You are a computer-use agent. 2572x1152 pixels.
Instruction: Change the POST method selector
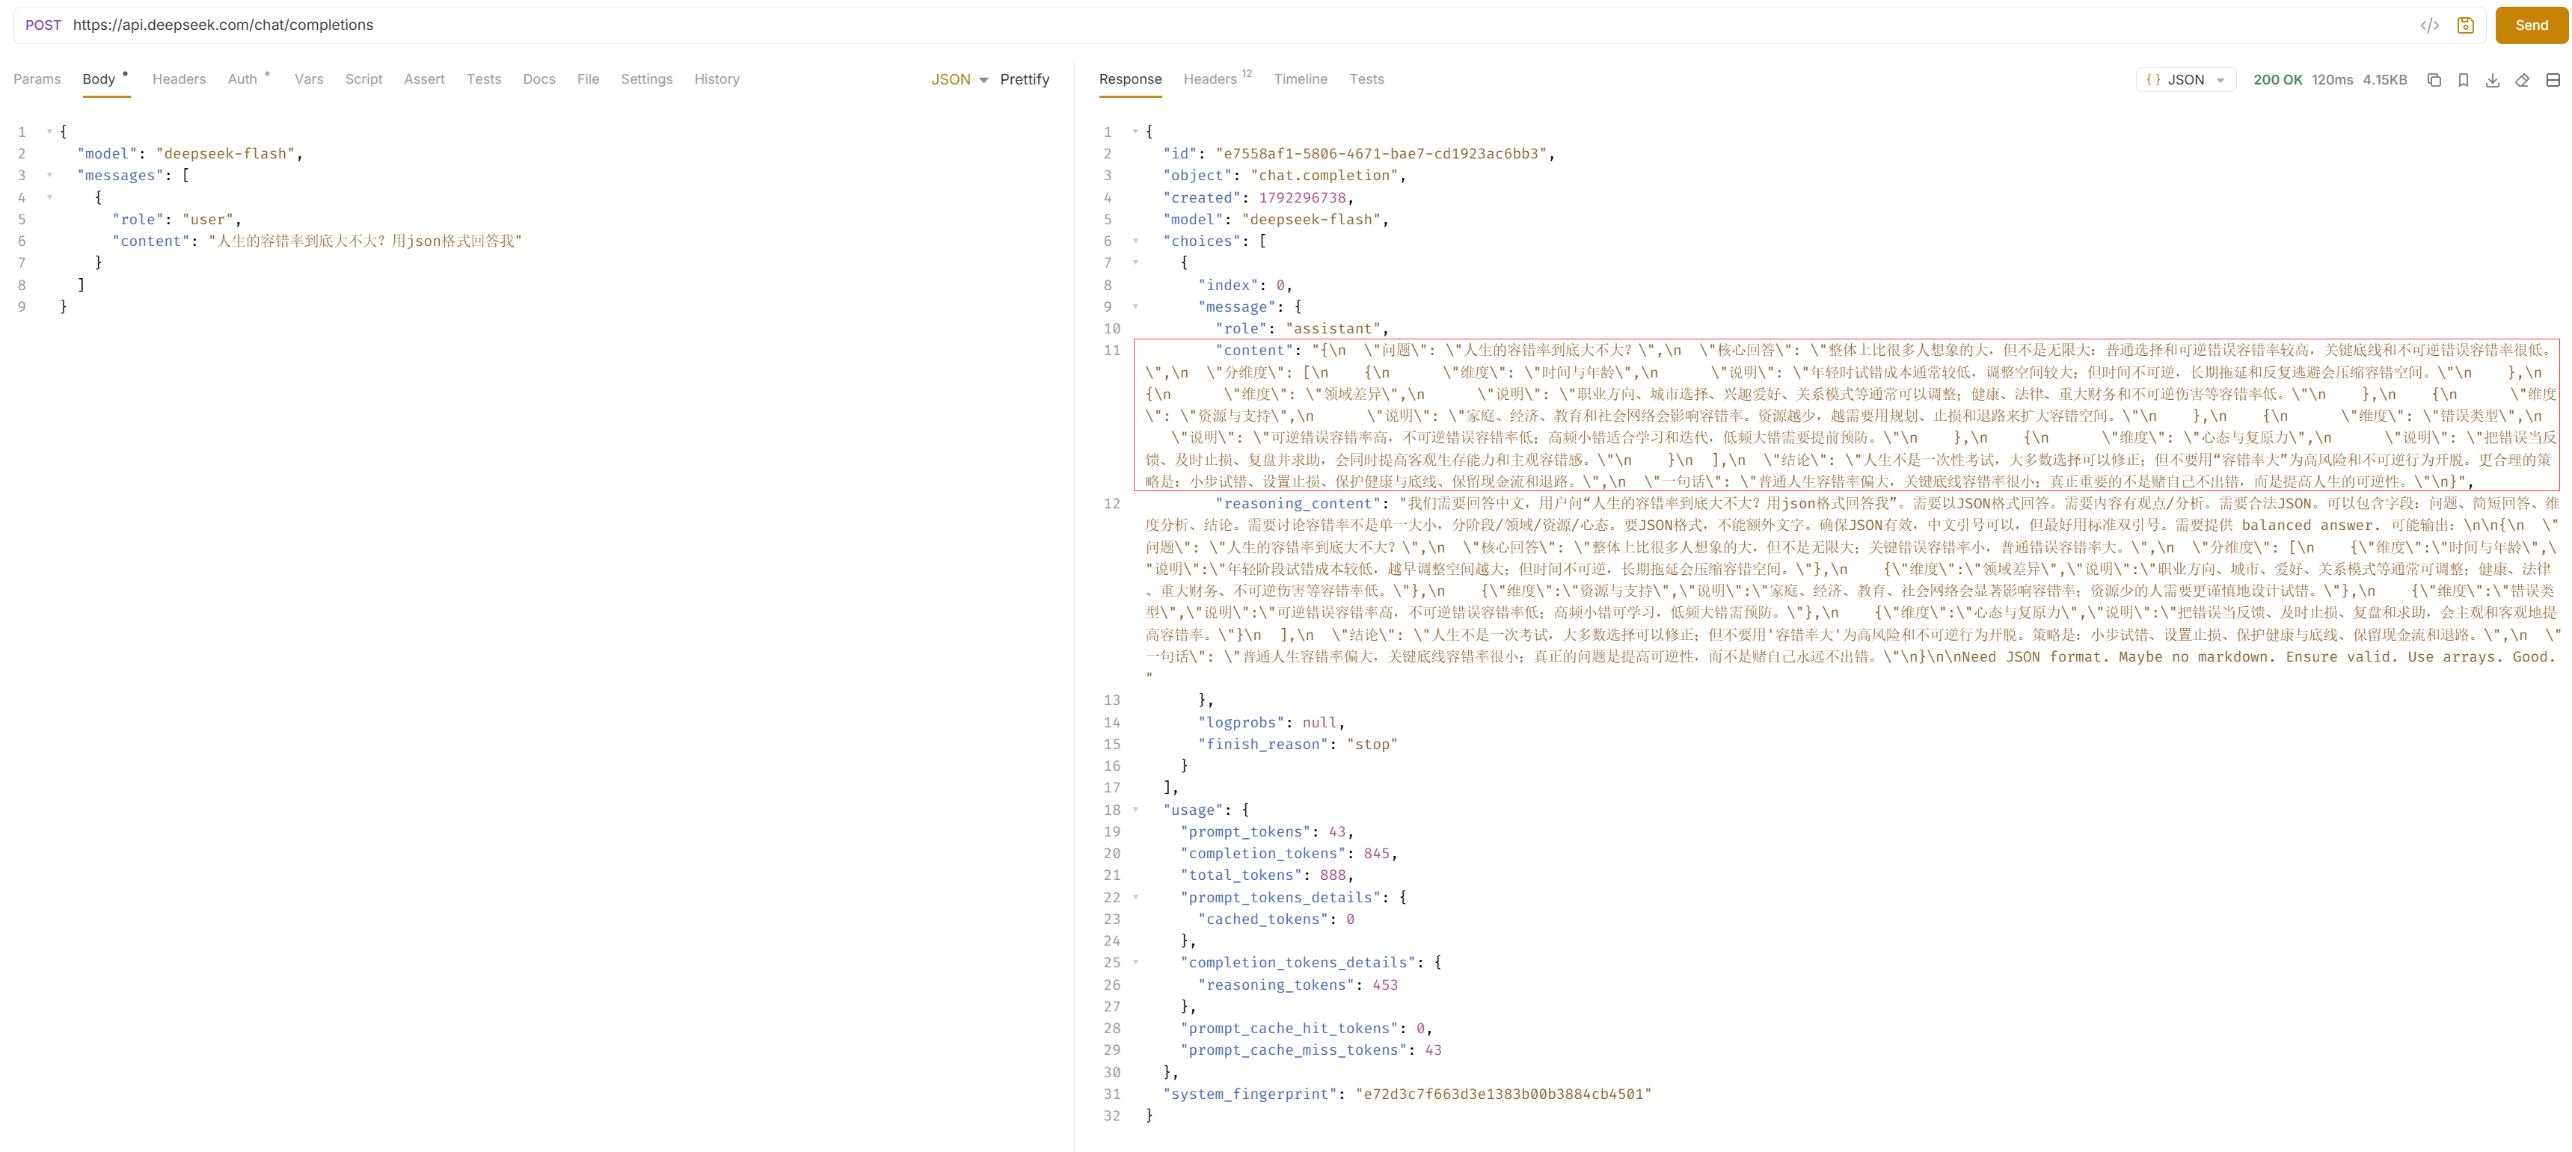[x=43, y=25]
